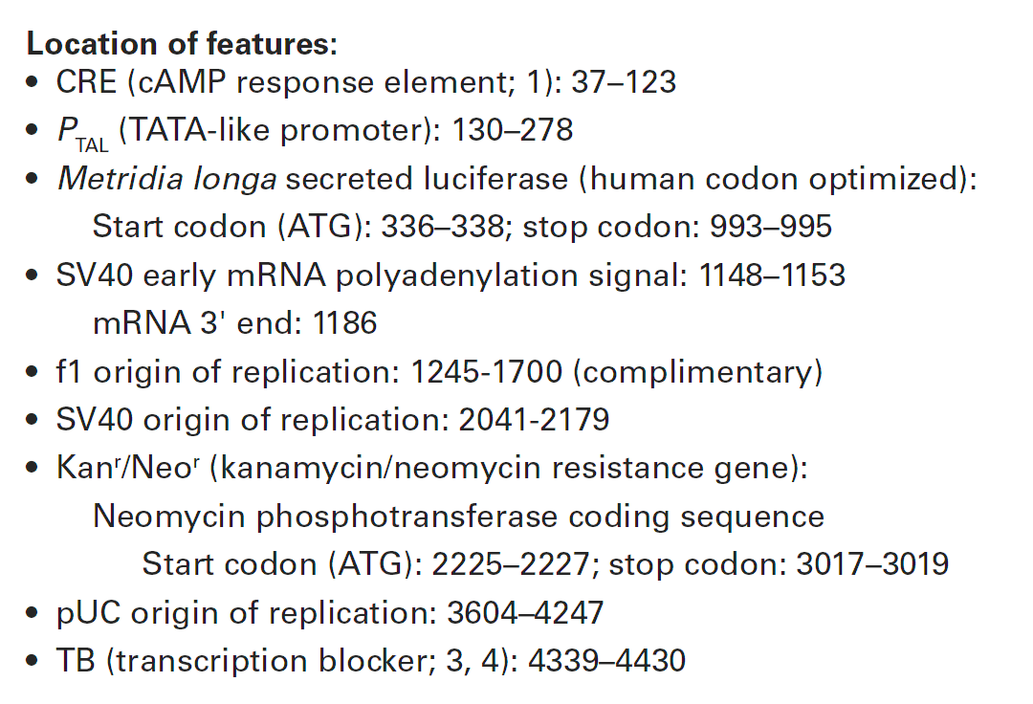The width and height of the screenshot is (1033, 704).
Task: Click the Kanr/Neor resistance gene entry
Action: coord(431,469)
